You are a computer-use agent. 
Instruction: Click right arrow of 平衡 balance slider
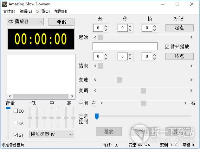[185, 103]
